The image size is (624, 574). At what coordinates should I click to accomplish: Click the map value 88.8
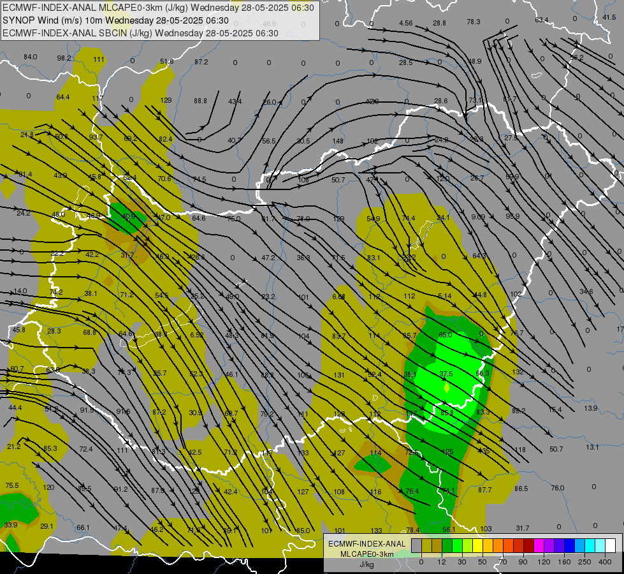point(200,101)
